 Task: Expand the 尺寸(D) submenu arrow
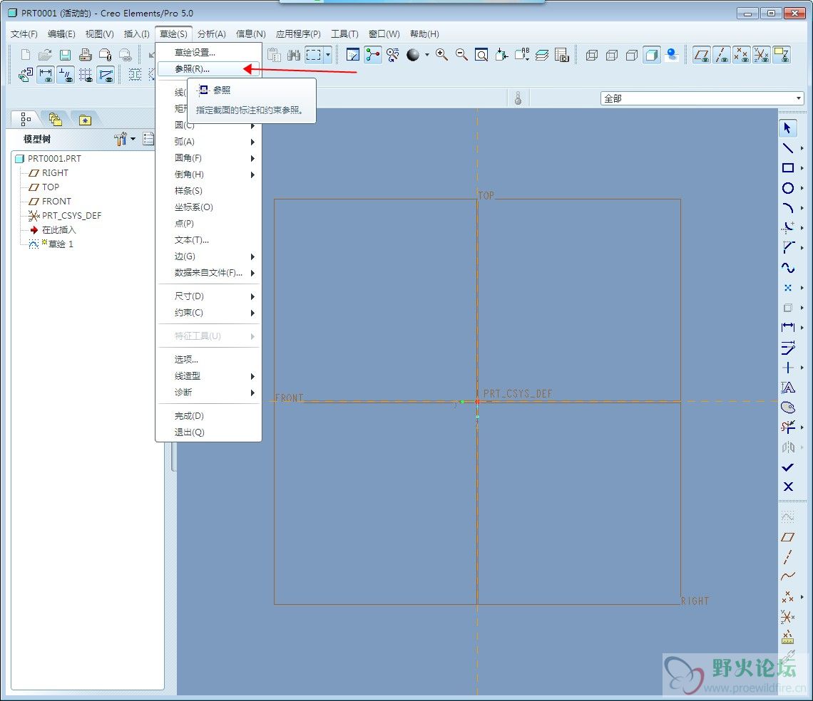pos(252,297)
